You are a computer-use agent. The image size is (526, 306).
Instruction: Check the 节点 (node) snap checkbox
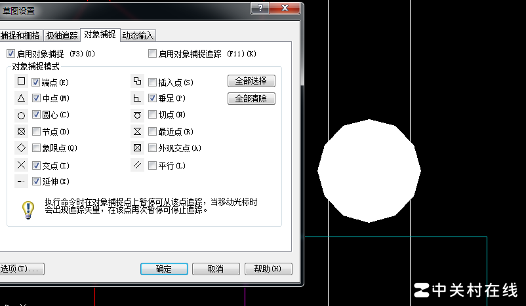click(36, 132)
